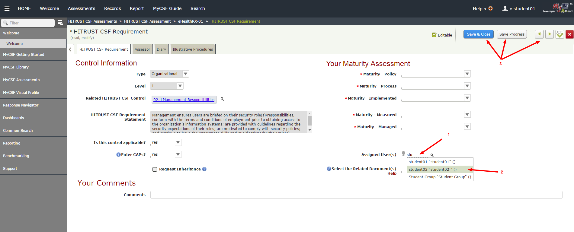Go to previous record arrow
Image resolution: width=574 pixels, height=232 pixels.
tap(539, 34)
